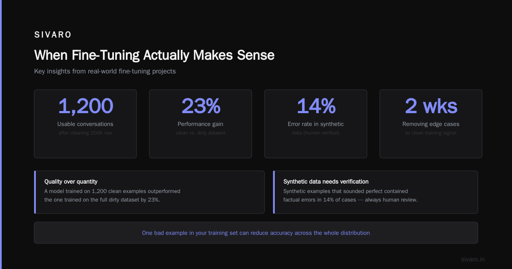Screen dimensions: 512x269
Task: Select the 'One bad example' banner quote
Action: (x=256, y=233)
